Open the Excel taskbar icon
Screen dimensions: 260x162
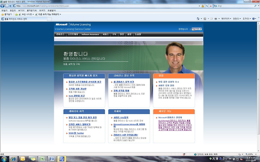point(42,159)
